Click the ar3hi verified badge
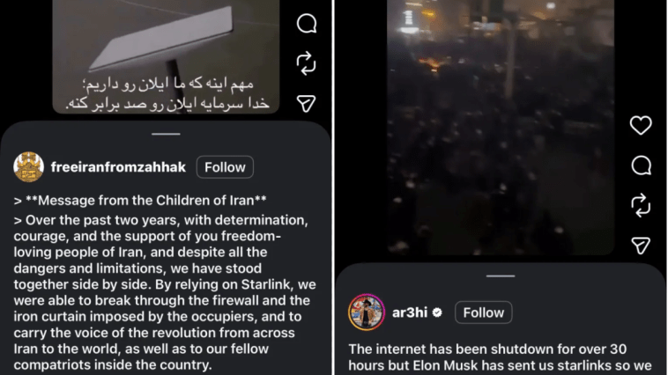Screen dimensions: 668x375 (437, 312)
